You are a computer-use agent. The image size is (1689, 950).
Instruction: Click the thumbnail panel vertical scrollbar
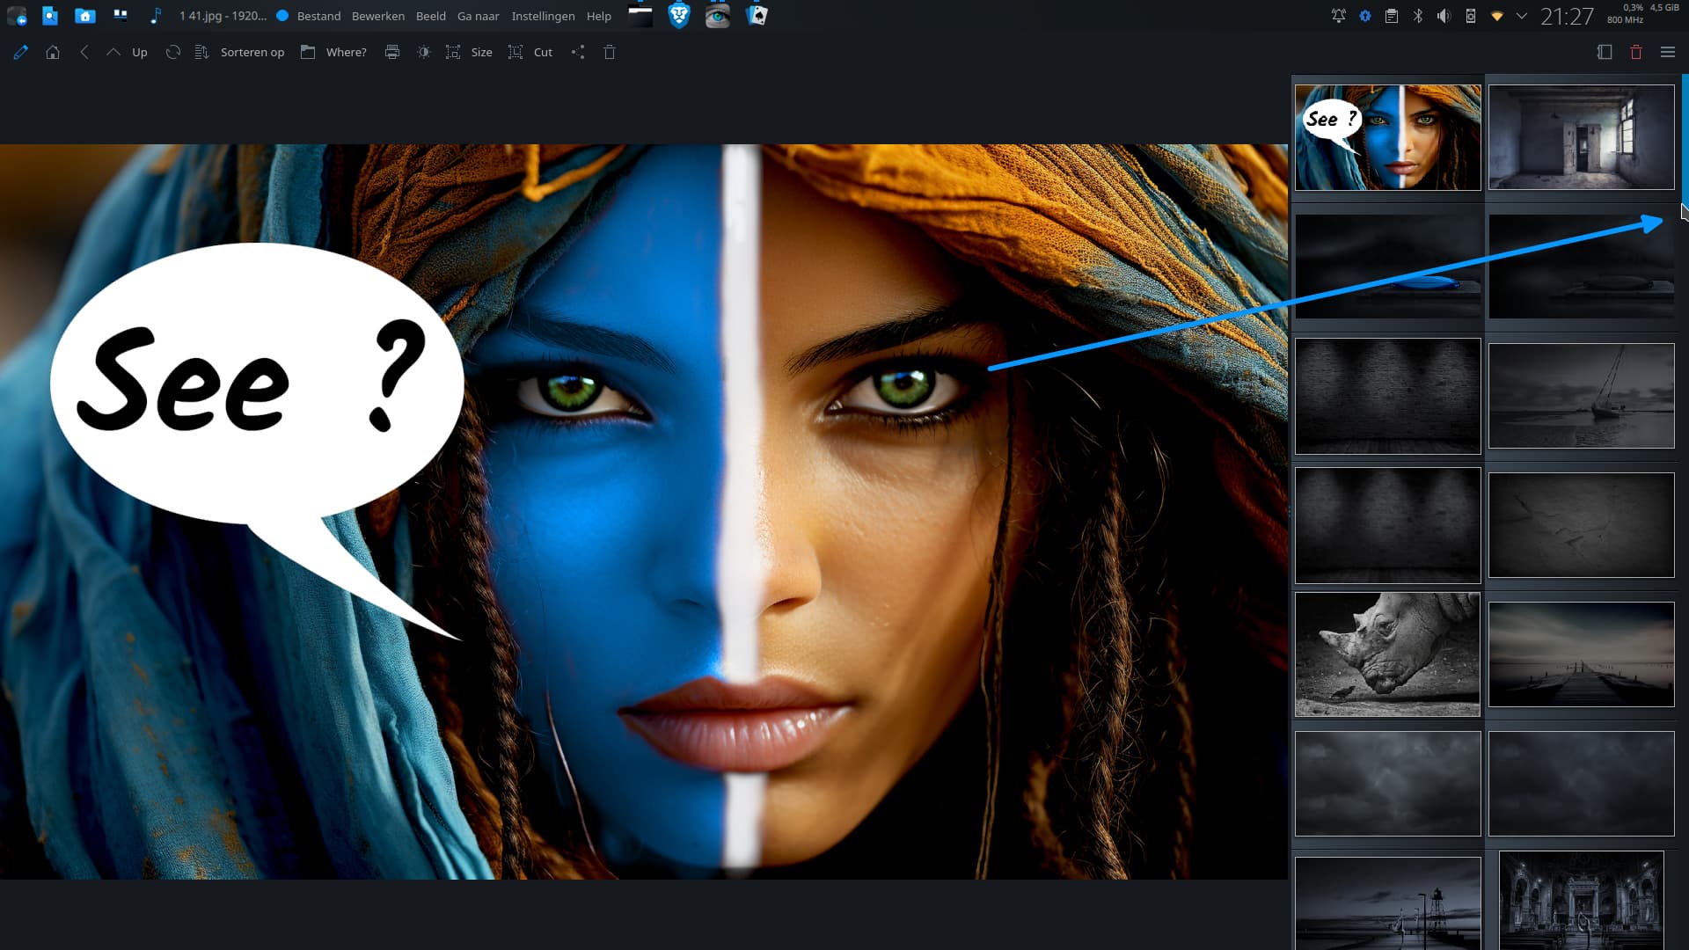coord(1685,141)
